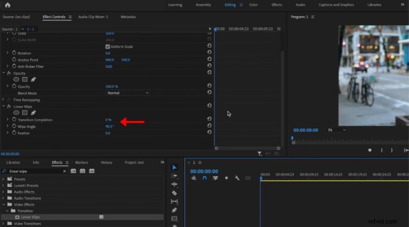
Task: Select the Slip tool
Action: pyautogui.click(x=174, y=202)
